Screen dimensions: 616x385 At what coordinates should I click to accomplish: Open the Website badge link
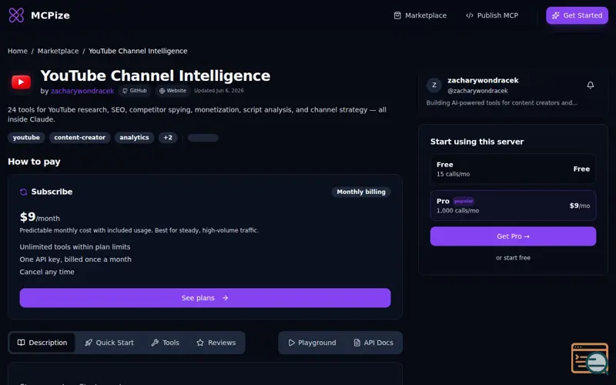pos(172,91)
